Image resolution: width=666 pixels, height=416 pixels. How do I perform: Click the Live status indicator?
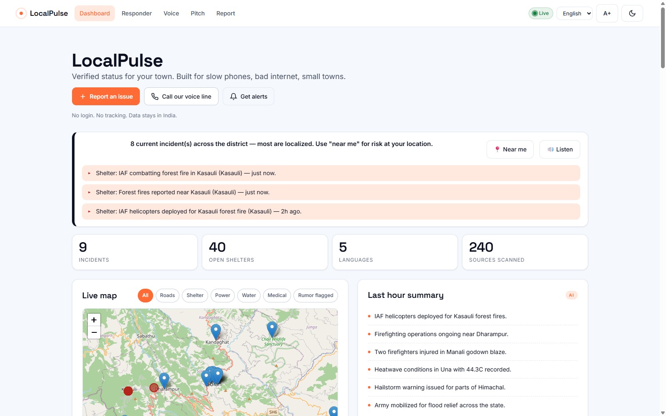coord(541,13)
